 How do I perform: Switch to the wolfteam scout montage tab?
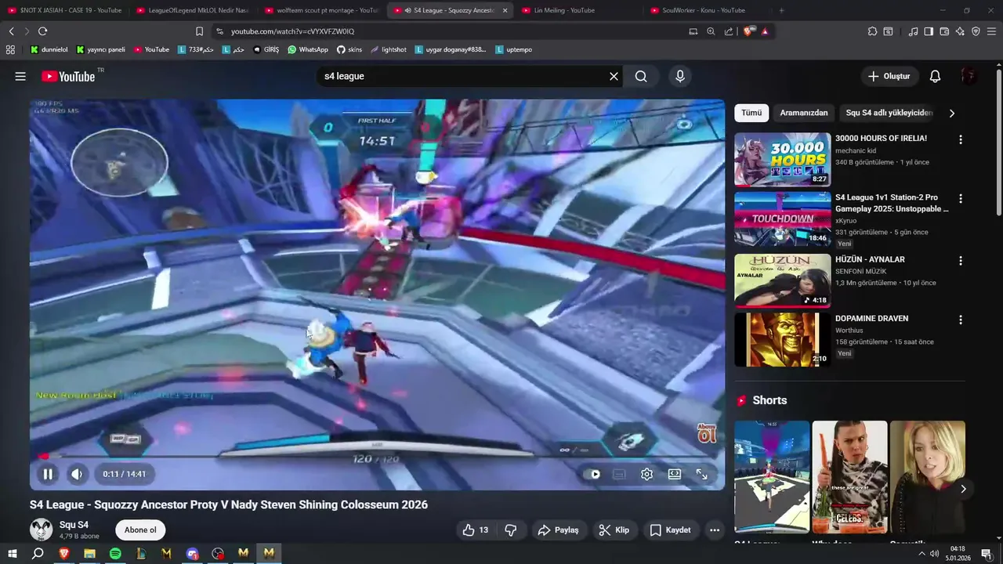321,10
